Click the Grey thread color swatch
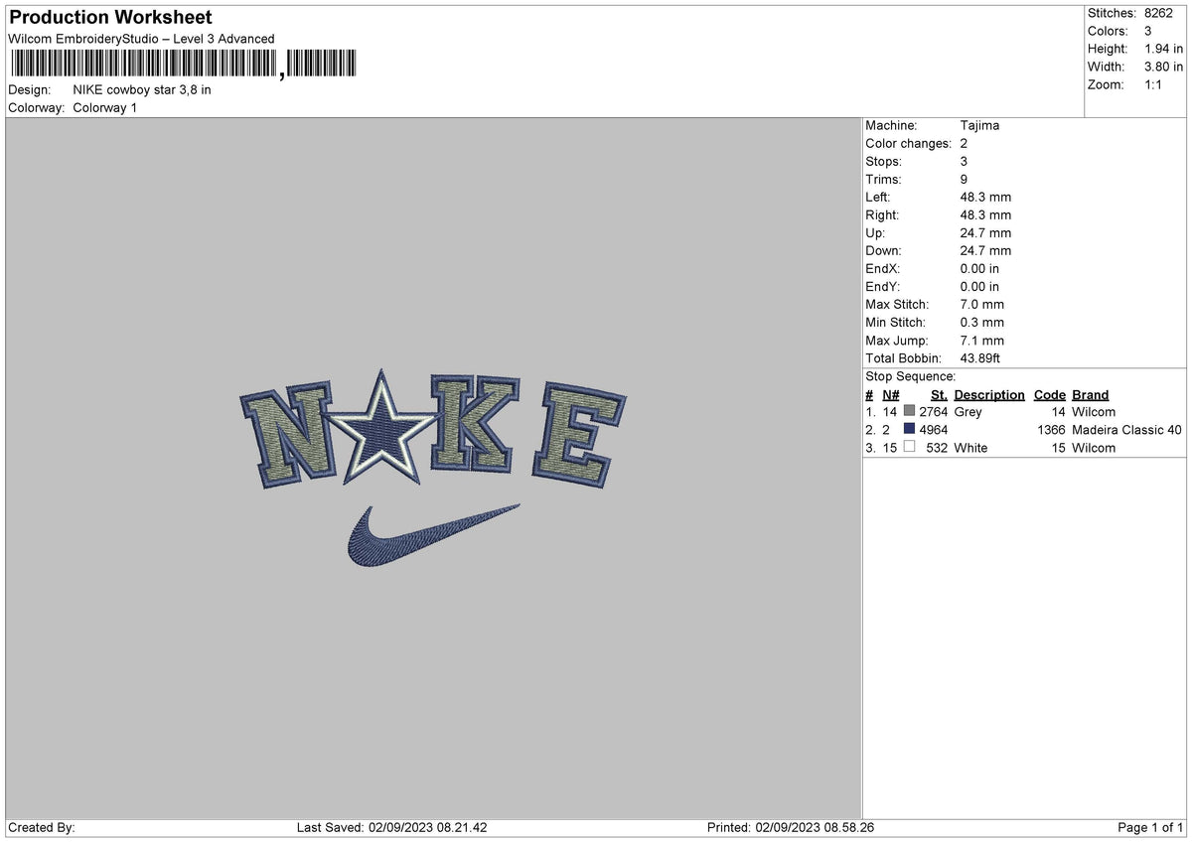The image size is (1192, 842). (909, 412)
